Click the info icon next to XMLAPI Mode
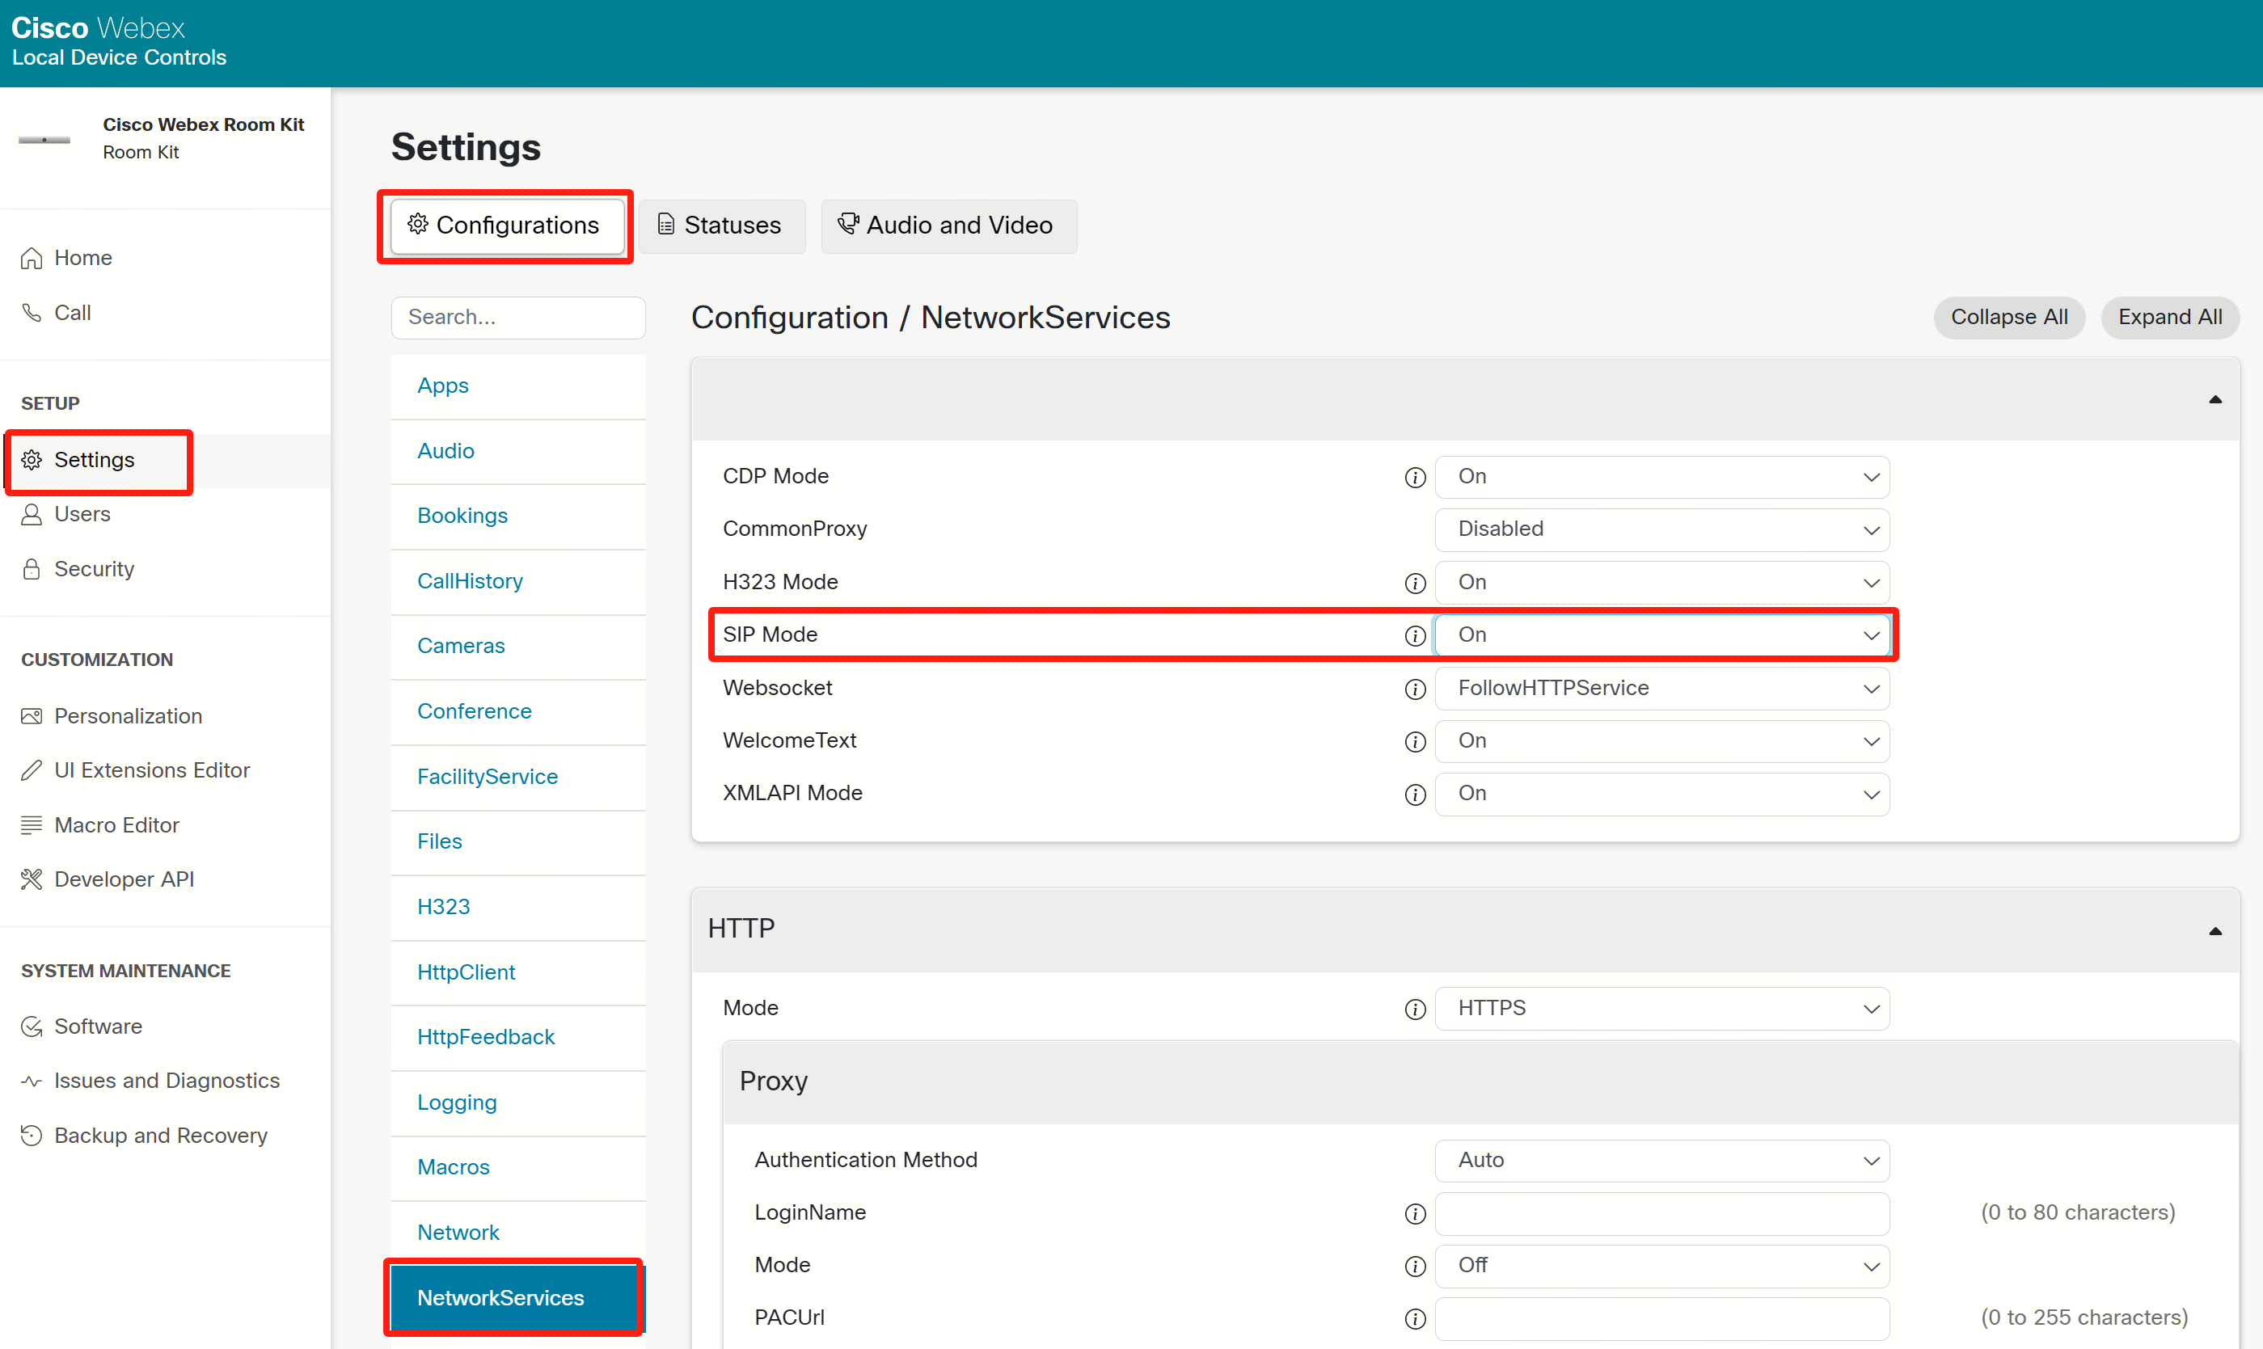2263x1349 pixels. (1415, 795)
